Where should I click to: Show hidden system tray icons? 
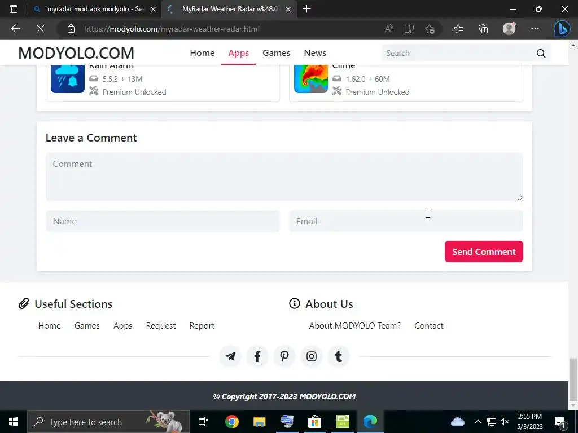478,422
